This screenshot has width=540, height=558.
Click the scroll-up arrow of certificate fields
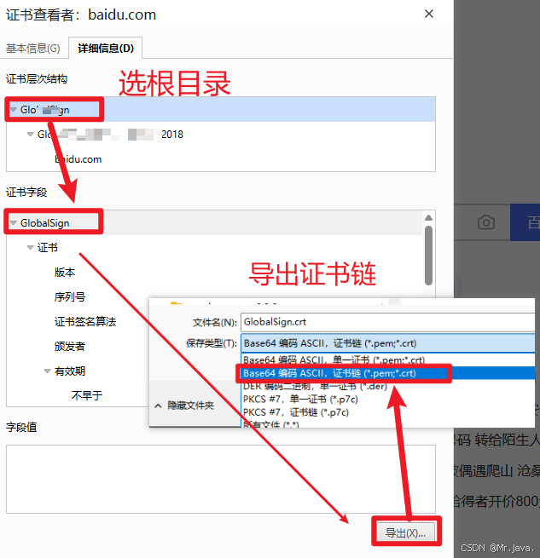(428, 217)
